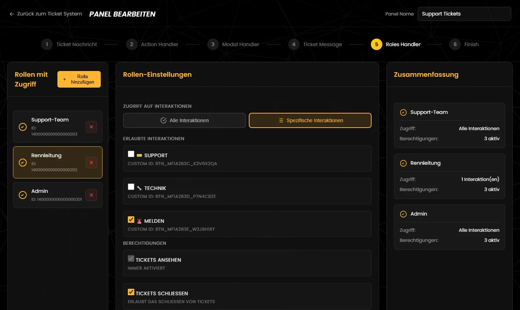
Task: Go to step 2 Action Handler
Action: coord(152,44)
